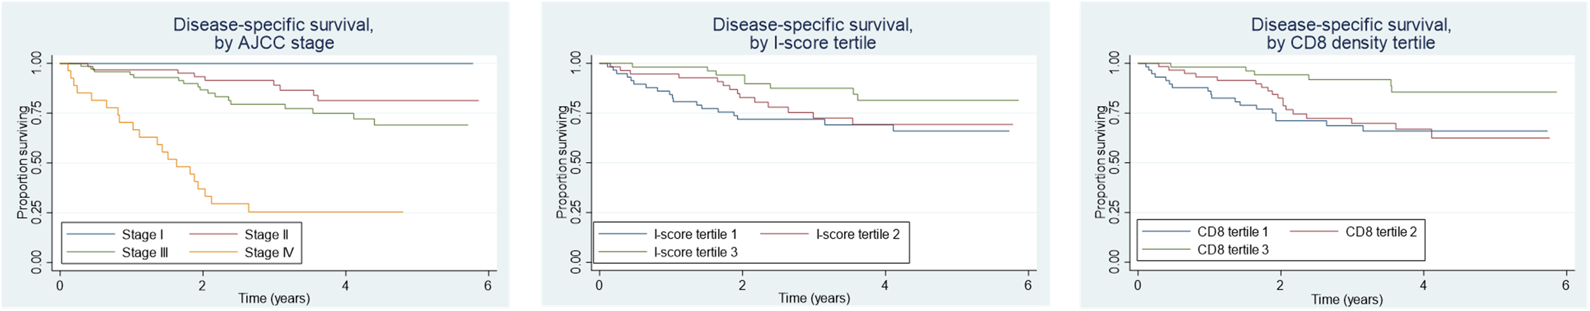Viewport: 1590px width, 311px height.
Task: Click the red Stage II legend line sample
Action: (x=213, y=235)
